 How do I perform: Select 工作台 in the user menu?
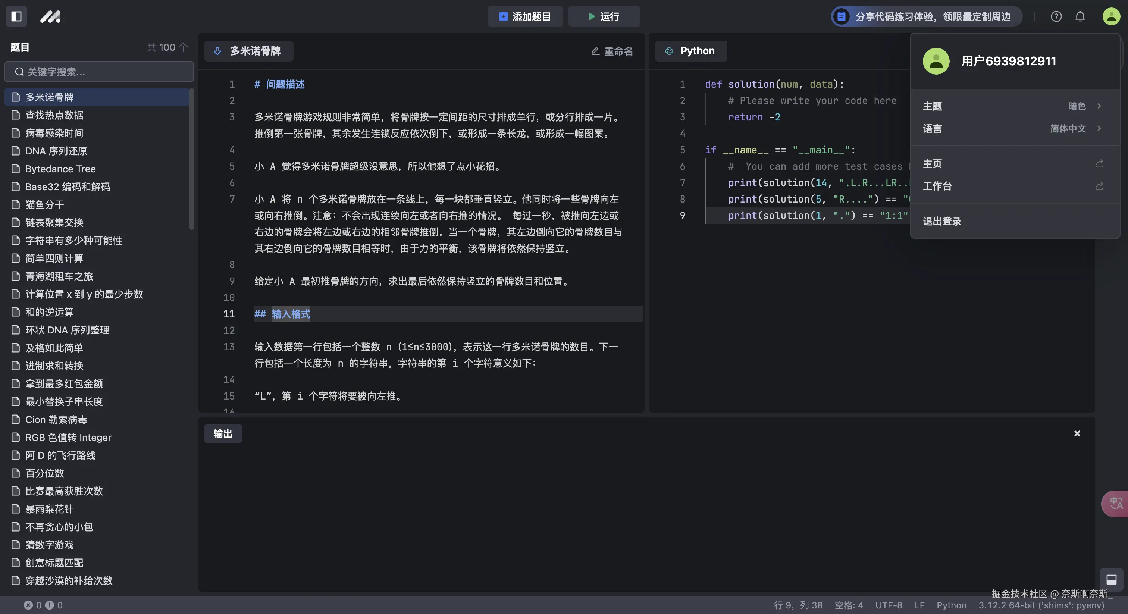[937, 186]
